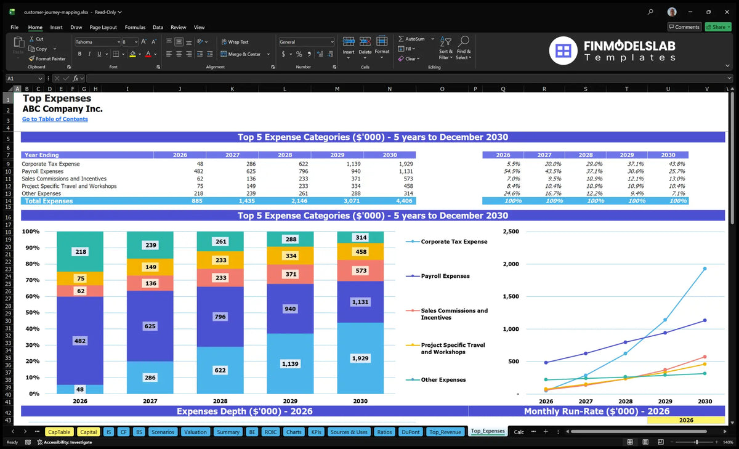Open the font color dropdown arrow
739x449 pixels.
click(x=156, y=54)
